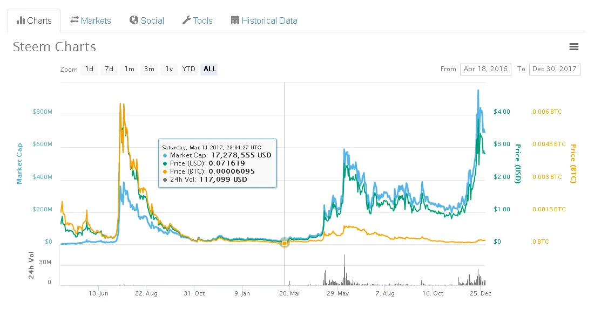This screenshot has width=601, height=310.
Task: Edit the From date field Apr 18, 2016
Action: click(x=485, y=69)
